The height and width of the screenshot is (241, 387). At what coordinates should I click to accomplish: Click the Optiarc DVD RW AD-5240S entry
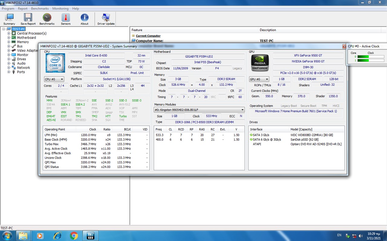(x=316, y=144)
